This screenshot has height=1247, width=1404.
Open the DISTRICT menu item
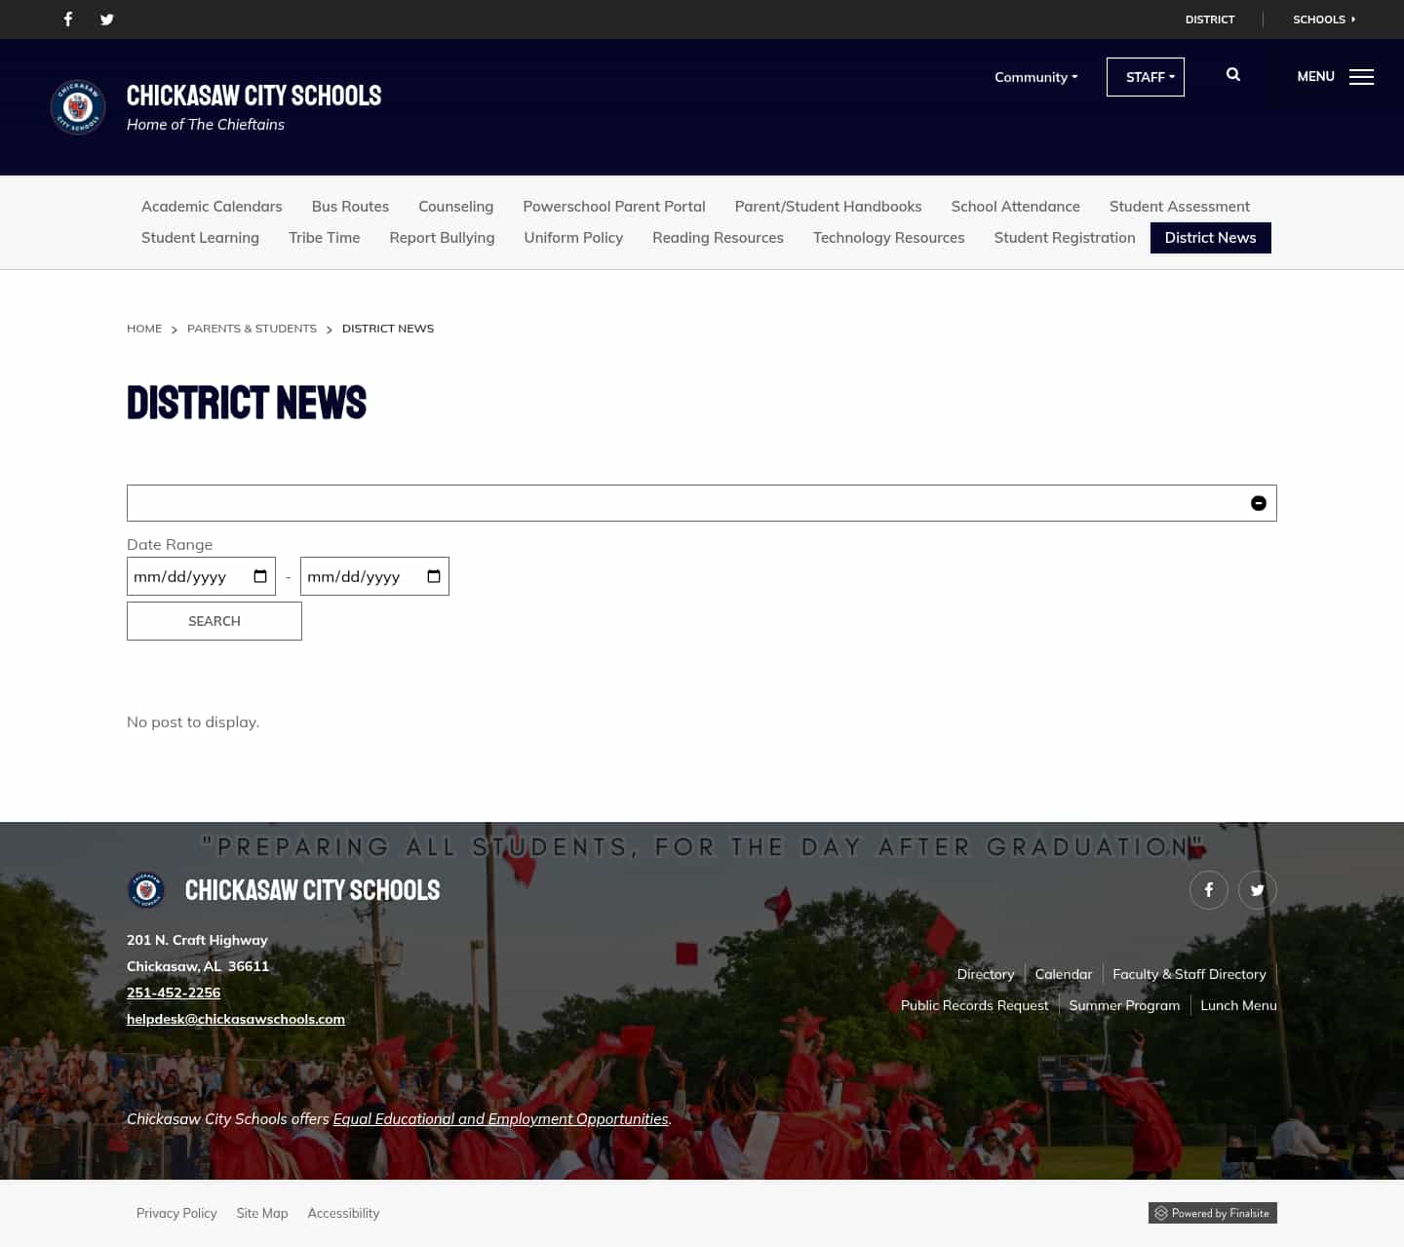[x=1209, y=19]
